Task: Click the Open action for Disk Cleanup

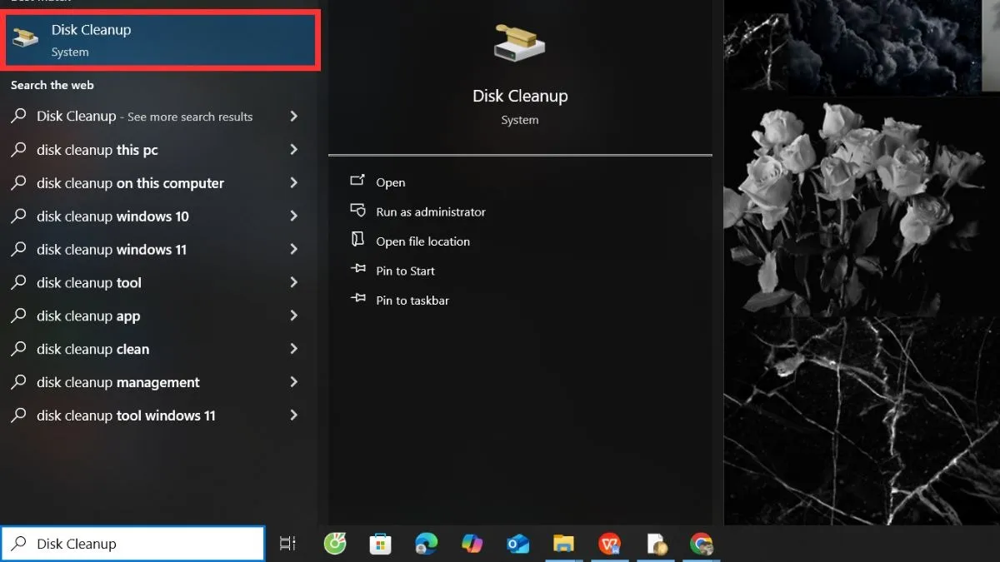Action: [390, 182]
